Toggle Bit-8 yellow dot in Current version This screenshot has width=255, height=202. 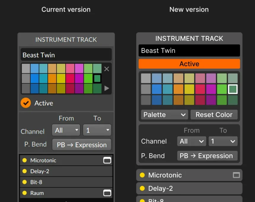point(25,182)
